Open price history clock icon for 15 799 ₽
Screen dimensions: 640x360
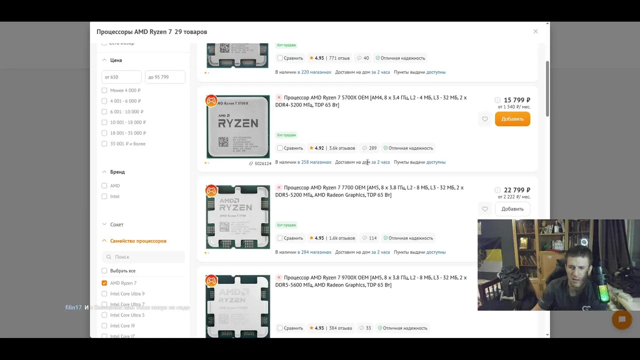pyautogui.click(x=497, y=100)
